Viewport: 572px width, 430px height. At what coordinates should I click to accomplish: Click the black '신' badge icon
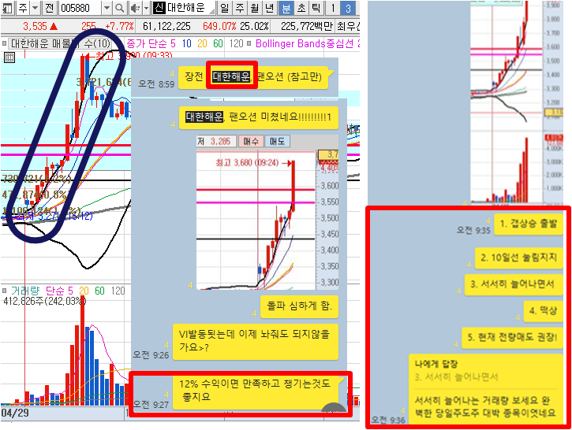coord(159,8)
